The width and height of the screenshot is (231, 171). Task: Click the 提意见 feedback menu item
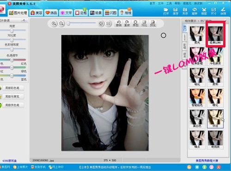coord(187,3)
